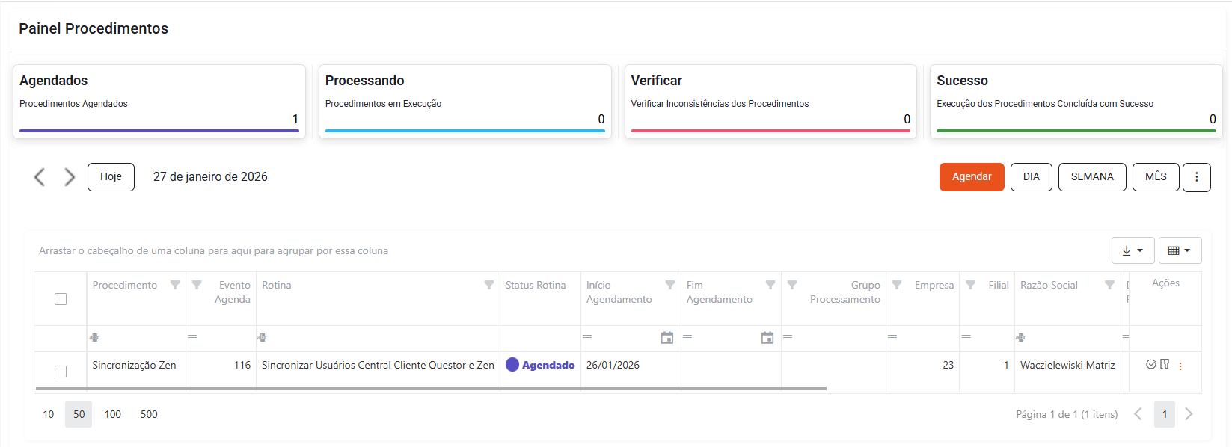Open calendar picker for Início Agendamento filter
Image resolution: width=1232 pixels, height=447 pixels.
(667, 338)
